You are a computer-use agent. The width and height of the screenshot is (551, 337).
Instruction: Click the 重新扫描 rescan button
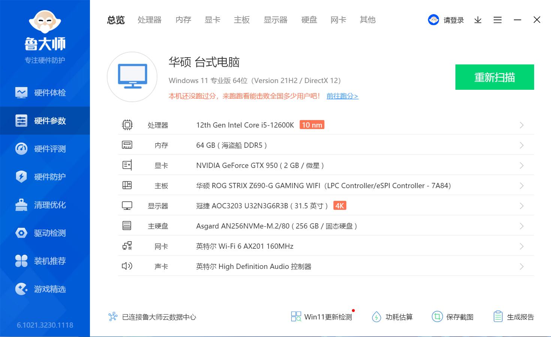pyautogui.click(x=494, y=77)
